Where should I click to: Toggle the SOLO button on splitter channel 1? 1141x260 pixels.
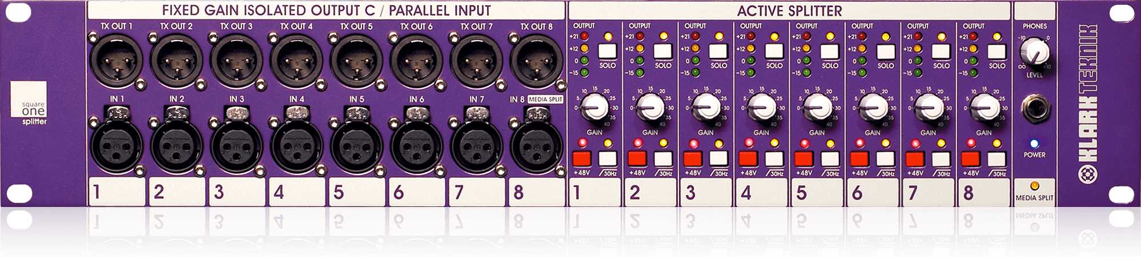point(608,51)
